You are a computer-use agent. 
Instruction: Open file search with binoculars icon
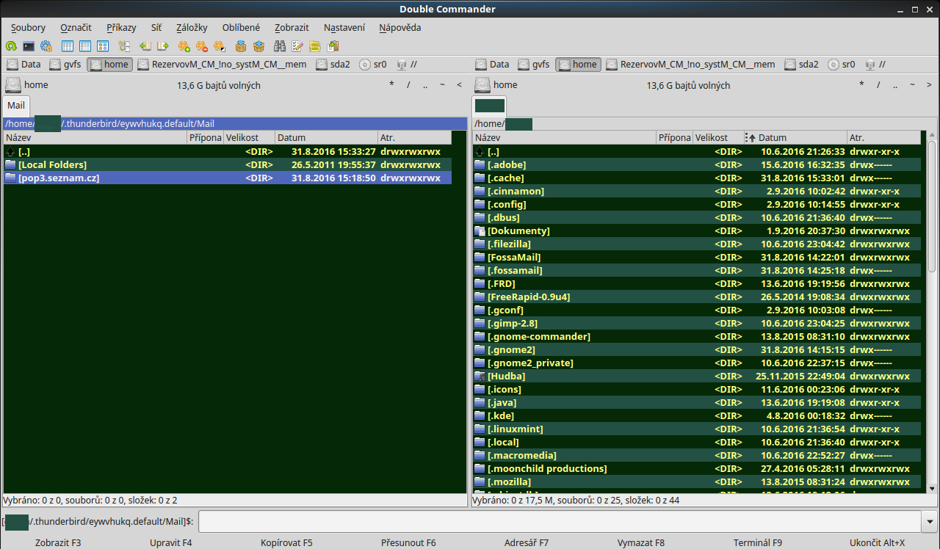(280, 46)
